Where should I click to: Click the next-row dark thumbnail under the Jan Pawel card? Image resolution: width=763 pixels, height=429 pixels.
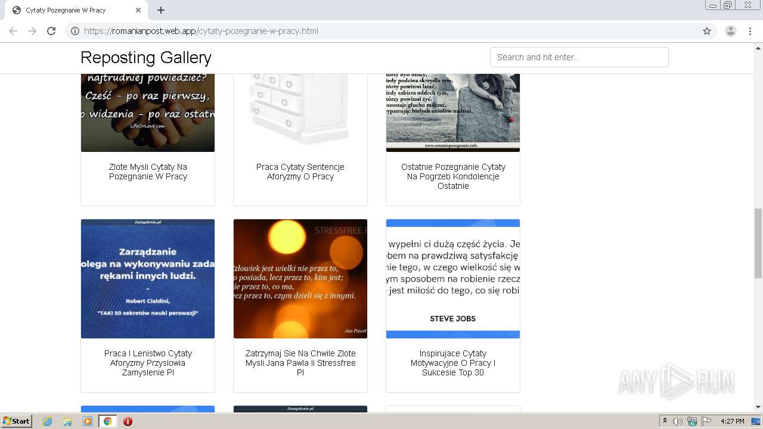point(300,409)
